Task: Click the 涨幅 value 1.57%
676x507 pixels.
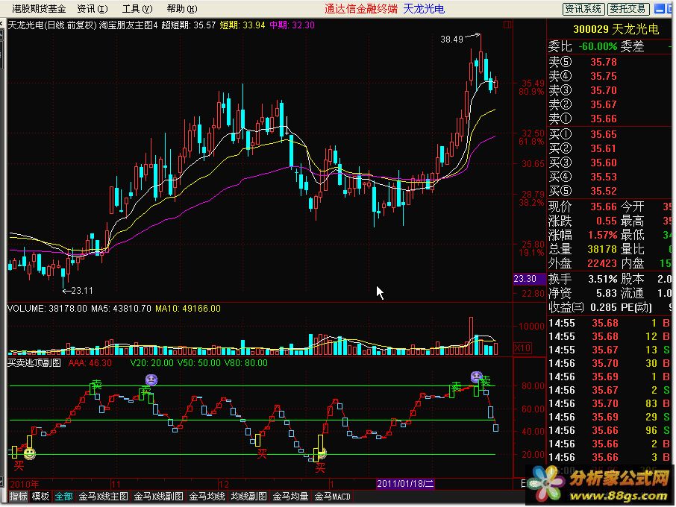Action: click(603, 235)
